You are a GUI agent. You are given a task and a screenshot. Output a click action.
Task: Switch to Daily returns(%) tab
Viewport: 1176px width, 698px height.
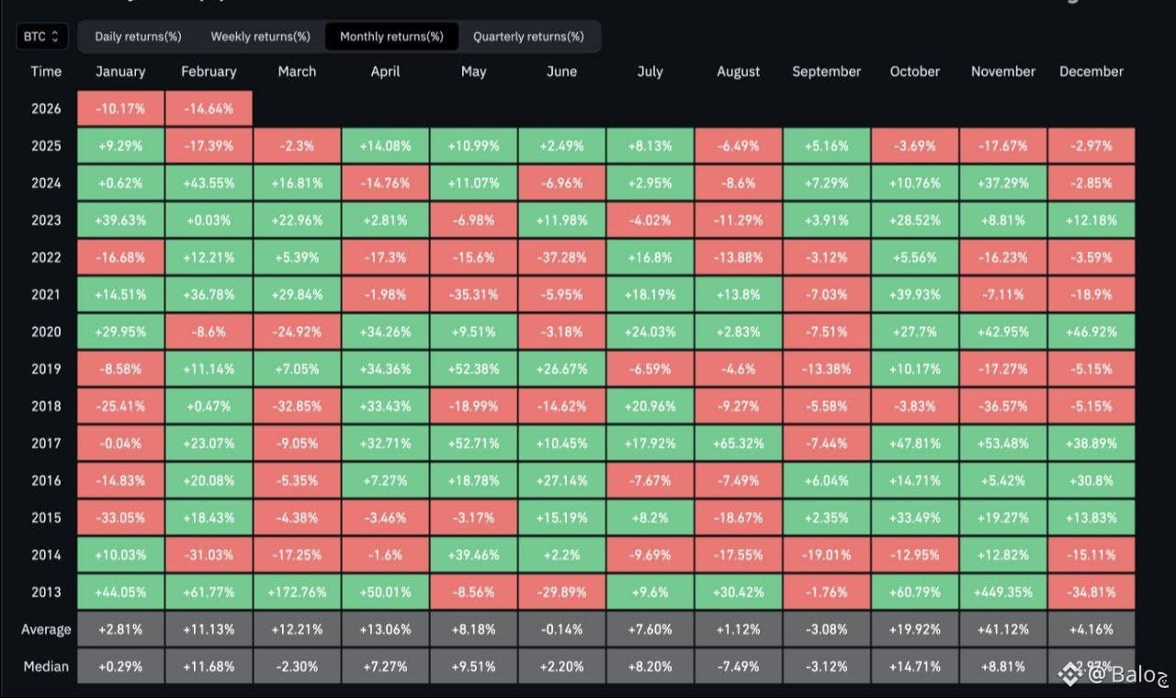[x=138, y=37]
